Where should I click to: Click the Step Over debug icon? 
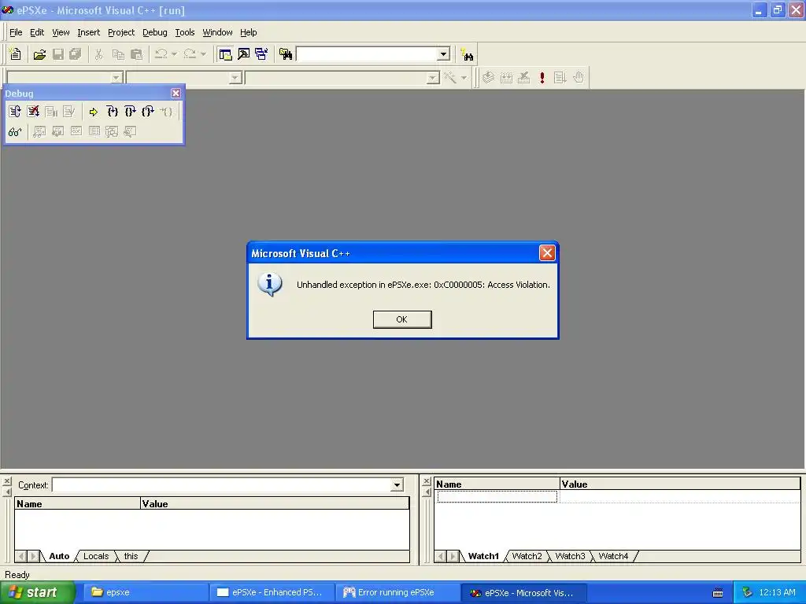pos(130,112)
